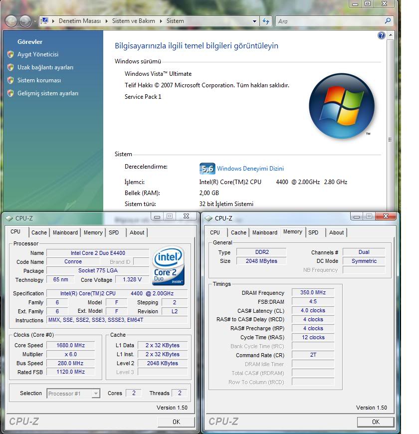Open help with the blue question icon

(382, 35)
